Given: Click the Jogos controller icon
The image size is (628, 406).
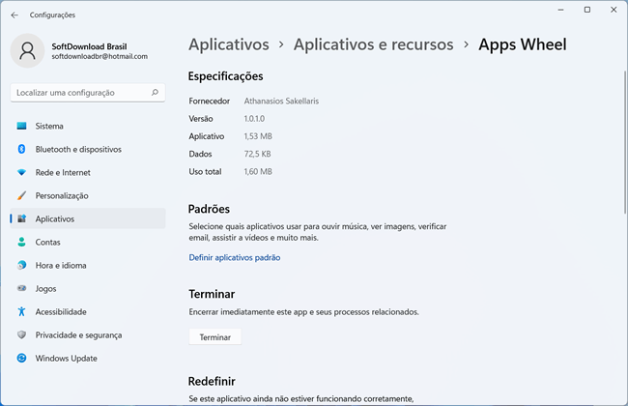Looking at the screenshot, I should (x=21, y=288).
